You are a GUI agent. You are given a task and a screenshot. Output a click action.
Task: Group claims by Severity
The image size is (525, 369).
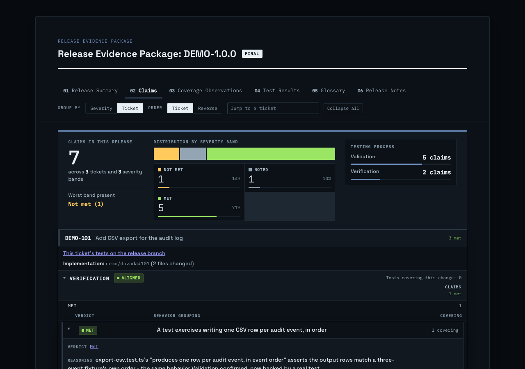101,108
